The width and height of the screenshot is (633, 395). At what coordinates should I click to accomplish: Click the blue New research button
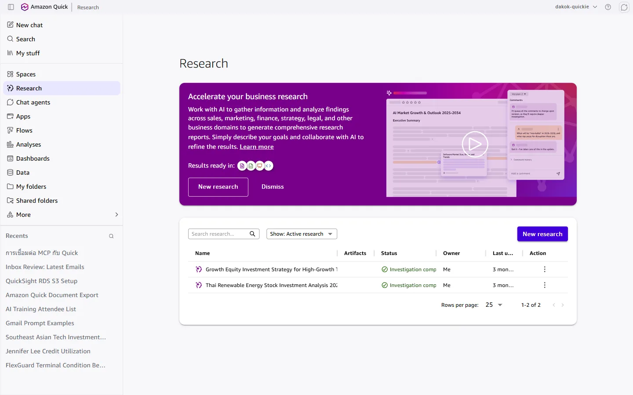point(542,234)
